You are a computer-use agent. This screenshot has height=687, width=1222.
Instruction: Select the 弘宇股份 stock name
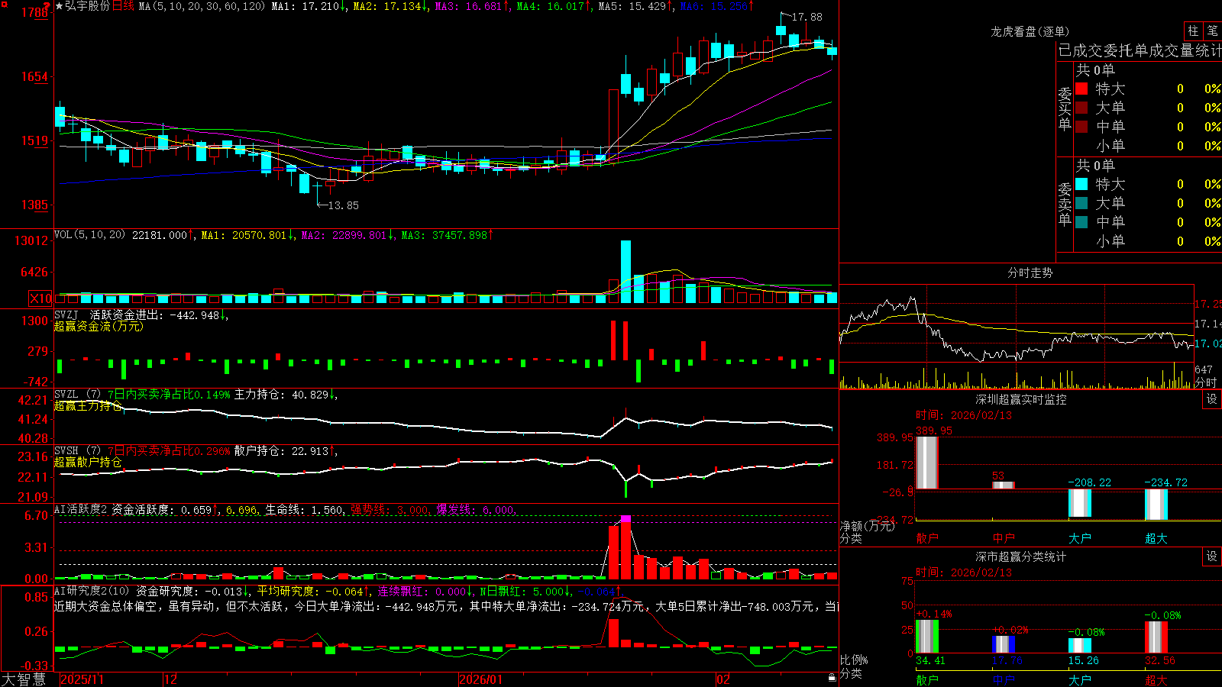point(87,6)
